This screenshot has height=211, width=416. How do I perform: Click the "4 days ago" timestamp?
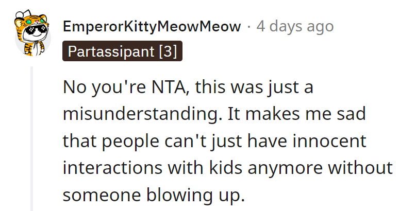click(295, 27)
